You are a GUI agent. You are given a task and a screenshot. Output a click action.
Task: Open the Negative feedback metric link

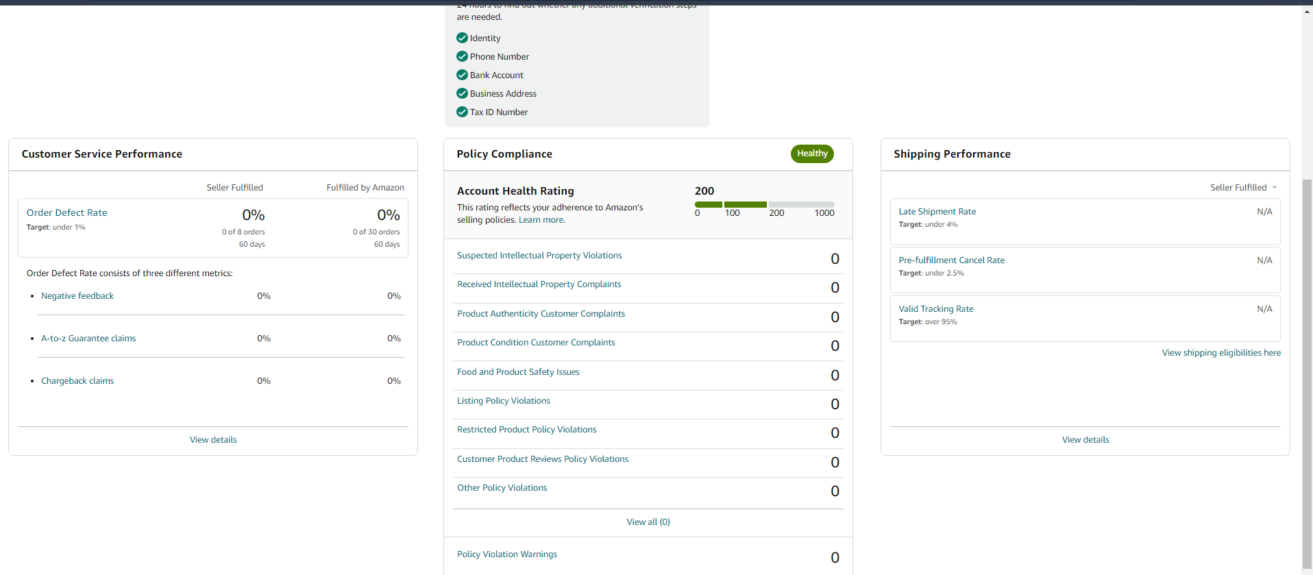pyautogui.click(x=77, y=295)
